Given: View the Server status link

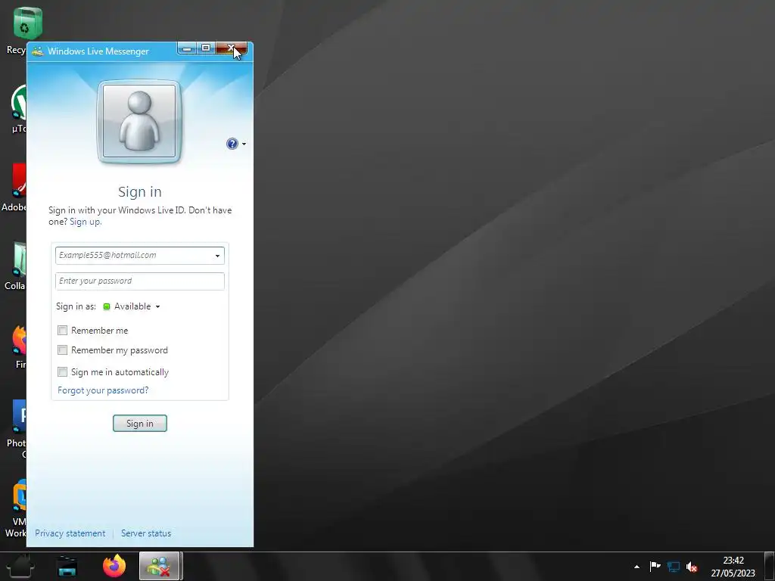Looking at the screenshot, I should (146, 533).
